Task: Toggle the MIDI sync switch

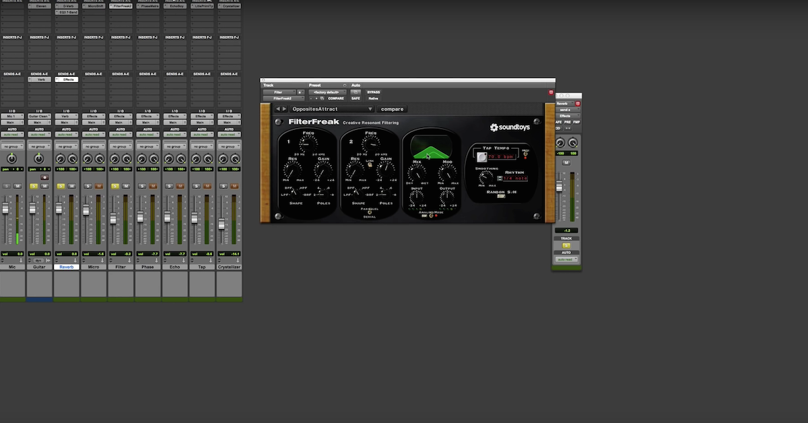Action: 525,154
